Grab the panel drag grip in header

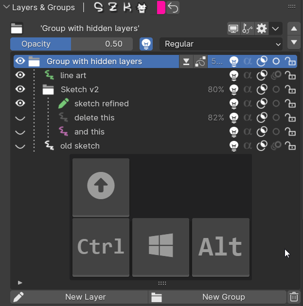pyautogui.click(x=292, y=7)
